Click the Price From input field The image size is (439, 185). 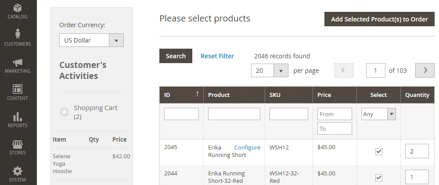click(335, 114)
